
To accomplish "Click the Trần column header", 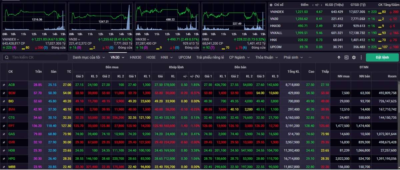I will coord(39,72).
